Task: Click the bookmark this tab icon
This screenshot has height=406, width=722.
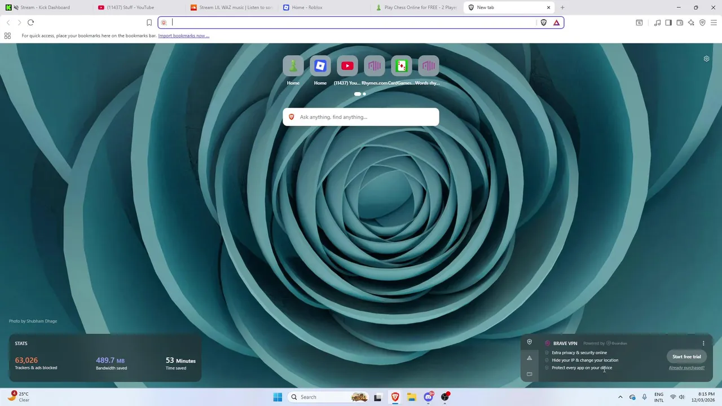Action: [x=149, y=23]
